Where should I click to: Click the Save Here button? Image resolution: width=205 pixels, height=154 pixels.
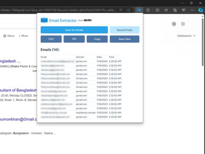click(x=125, y=39)
